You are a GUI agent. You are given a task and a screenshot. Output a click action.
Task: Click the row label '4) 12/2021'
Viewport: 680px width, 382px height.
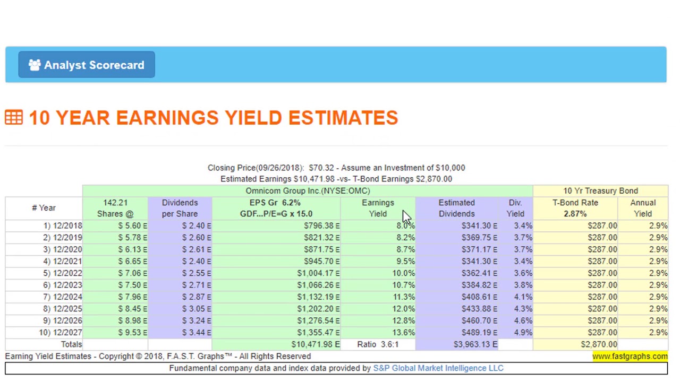pos(63,261)
